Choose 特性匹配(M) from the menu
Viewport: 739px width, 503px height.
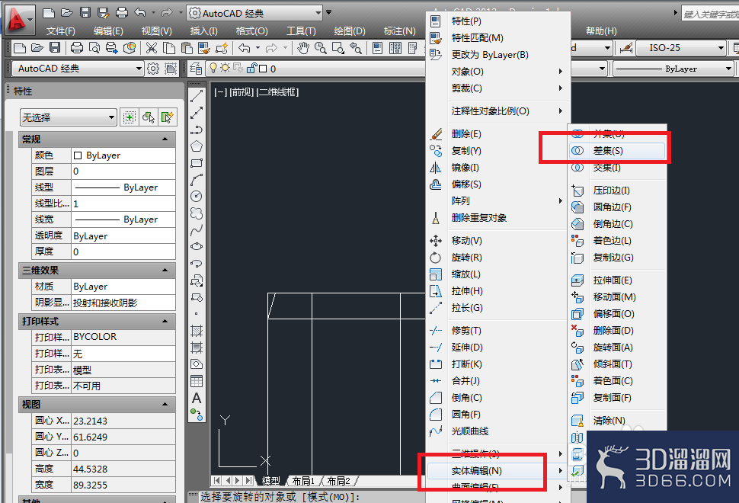[x=498, y=37]
